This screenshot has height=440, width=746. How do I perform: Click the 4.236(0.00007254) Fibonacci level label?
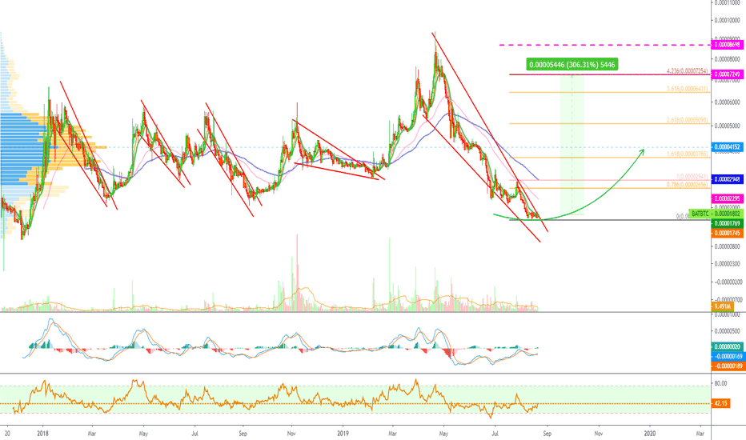tap(687, 71)
